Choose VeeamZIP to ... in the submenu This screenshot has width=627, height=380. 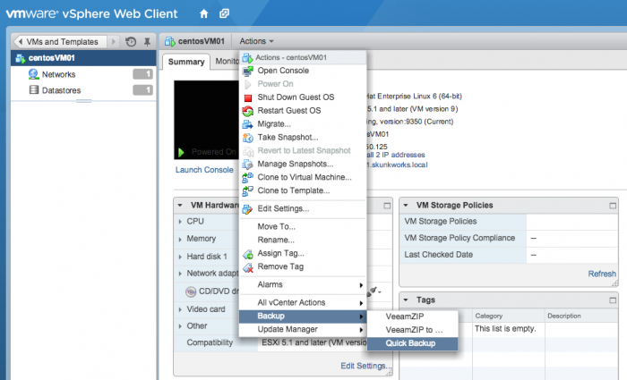(412, 330)
